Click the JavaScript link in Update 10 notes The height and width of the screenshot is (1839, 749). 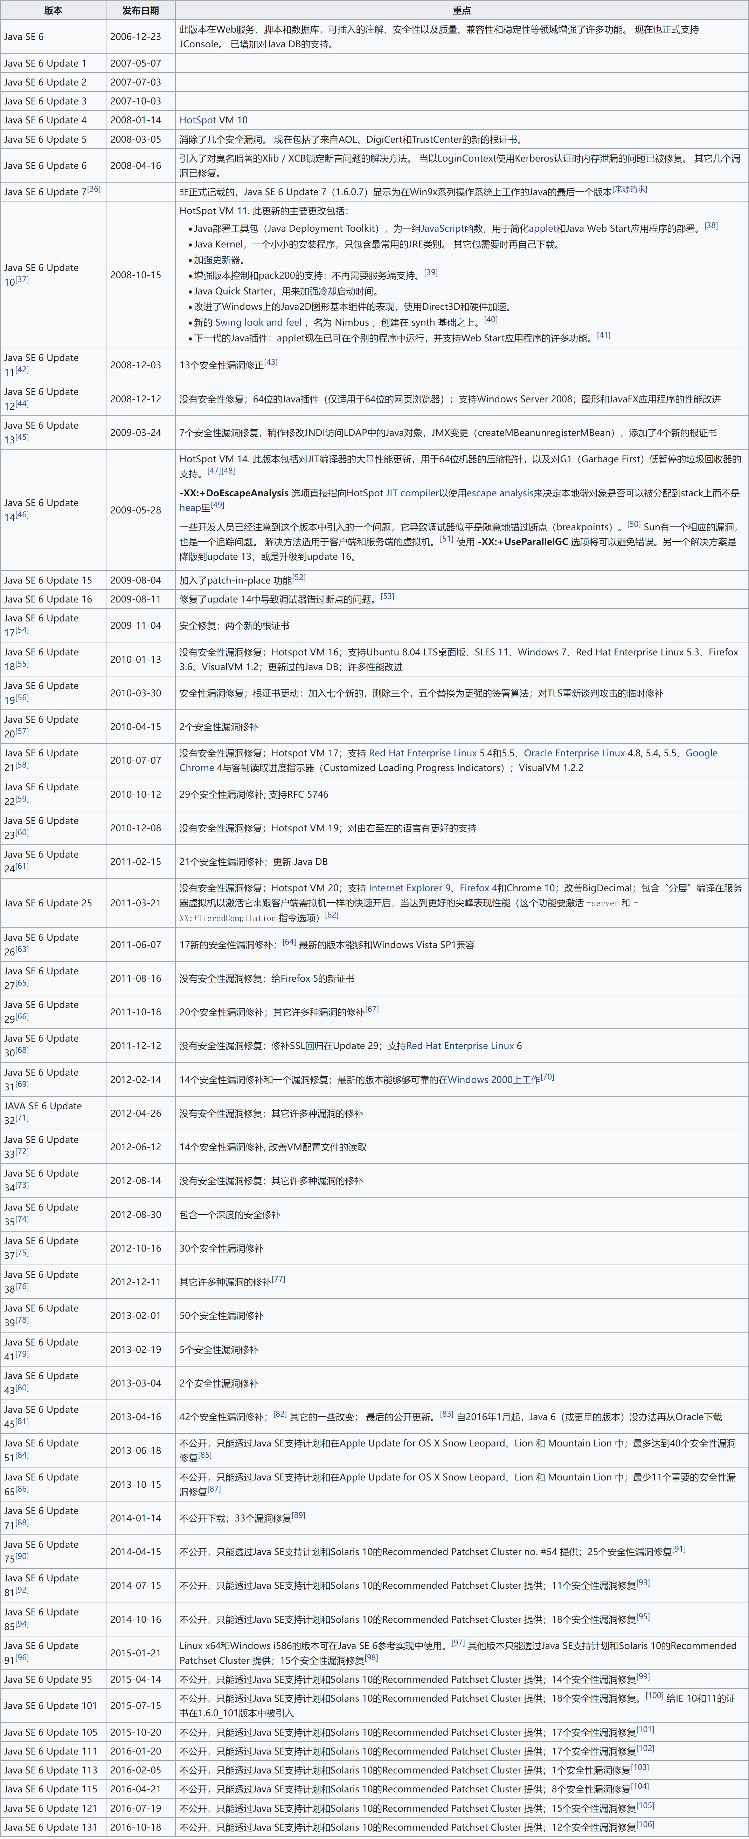442,229
